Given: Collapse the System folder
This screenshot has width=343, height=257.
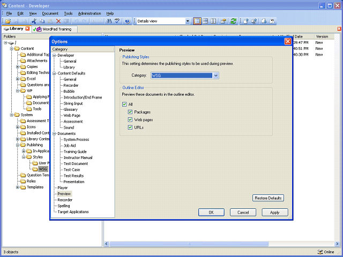Looking at the screenshot, I should point(12,115).
